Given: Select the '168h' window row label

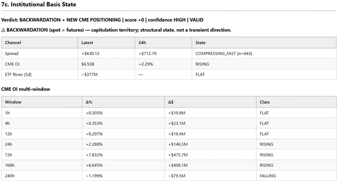Looking at the screenshot, I should (x=10, y=165).
